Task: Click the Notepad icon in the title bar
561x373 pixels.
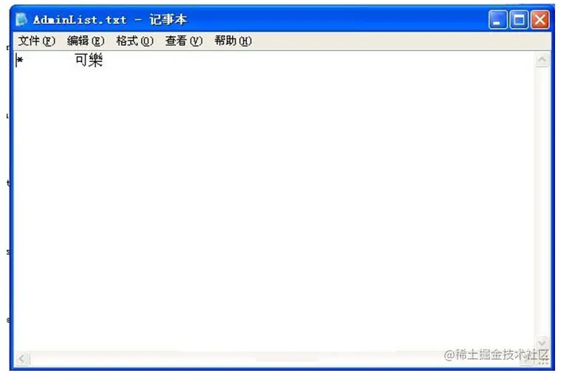Action: pyautogui.click(x=21, y=19)
